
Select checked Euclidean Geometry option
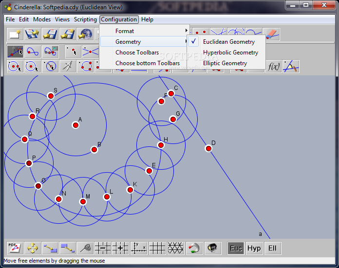point(226,42)
